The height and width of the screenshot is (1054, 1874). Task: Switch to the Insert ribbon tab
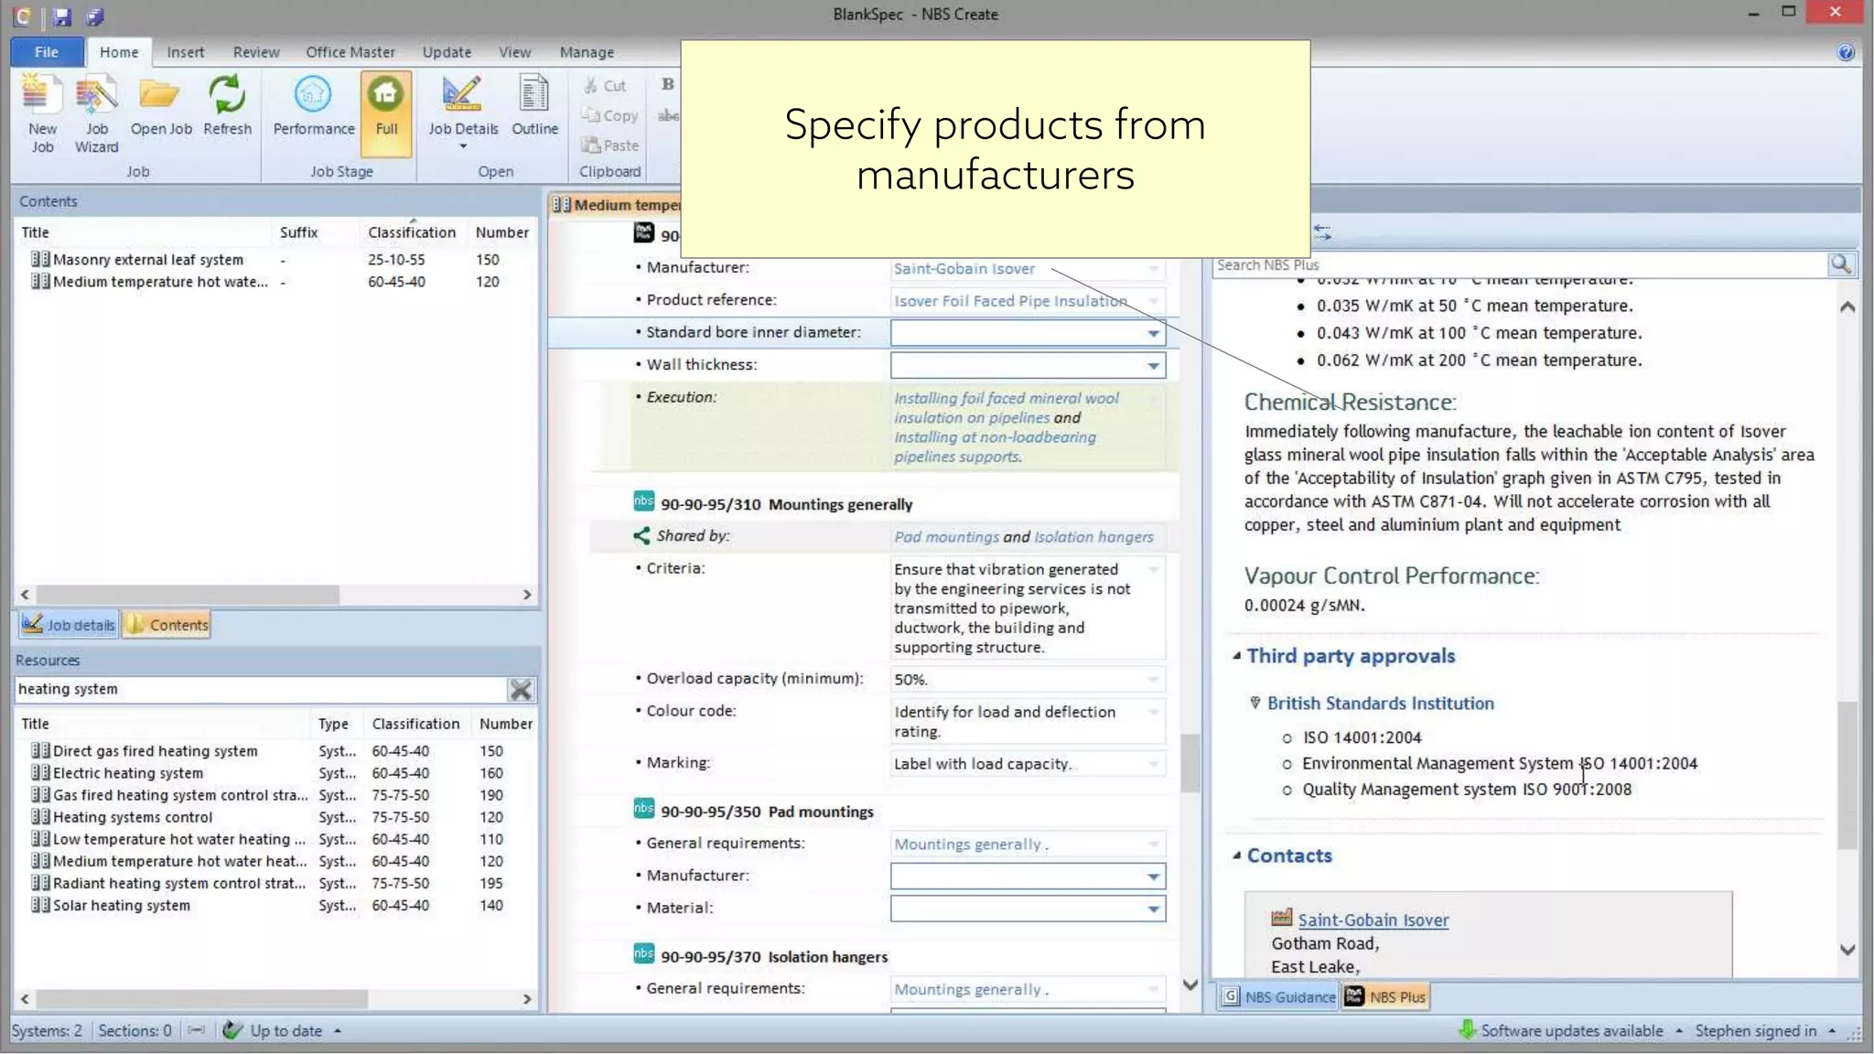[x=186, y=52]
